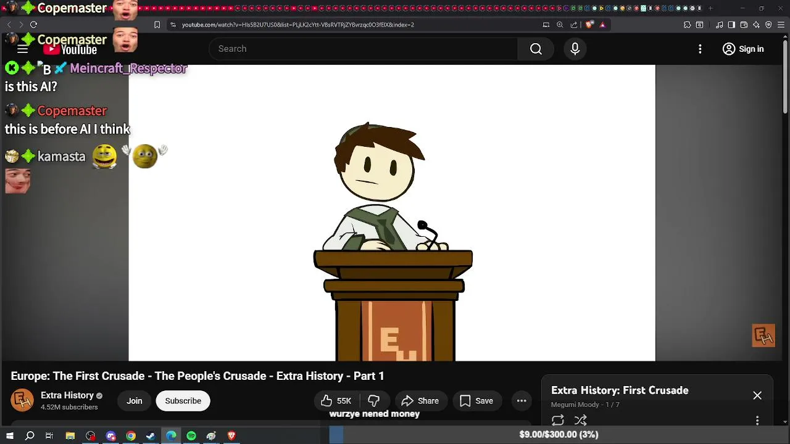Click channel watermark in video corner
790x444 pixels.
click(x=763, y=335)
